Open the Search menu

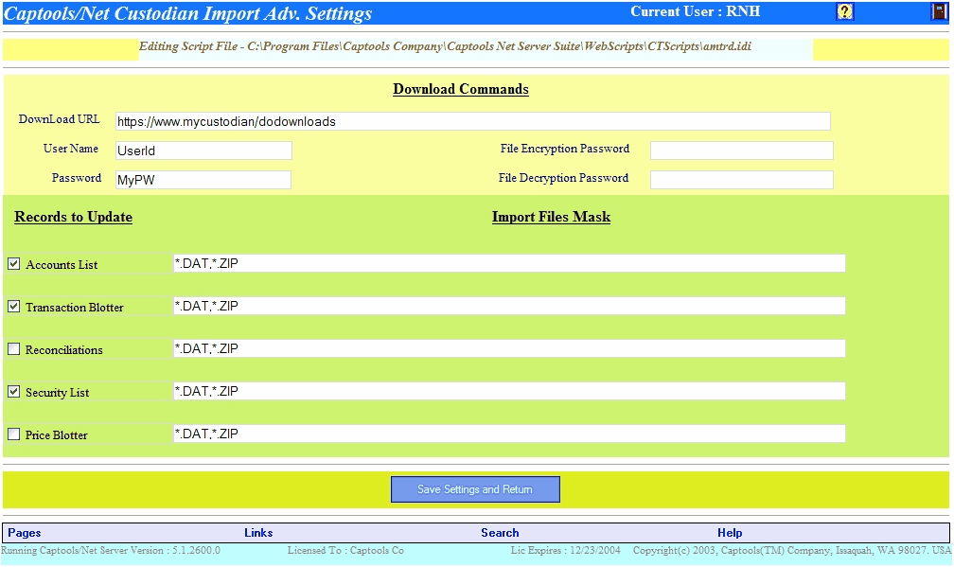(x=500, y=533)
